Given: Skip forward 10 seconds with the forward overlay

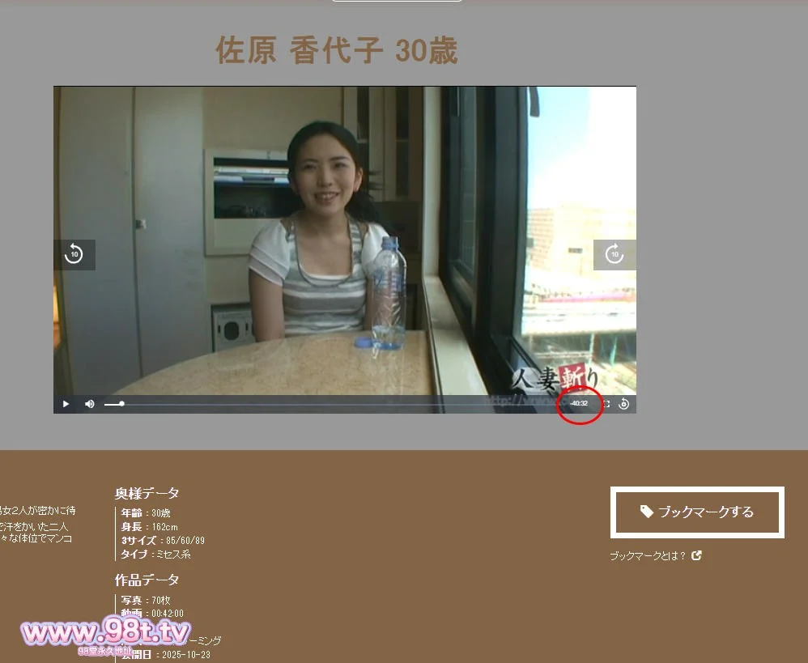Looking at the screenshot, I should click(x=615, y=255).
